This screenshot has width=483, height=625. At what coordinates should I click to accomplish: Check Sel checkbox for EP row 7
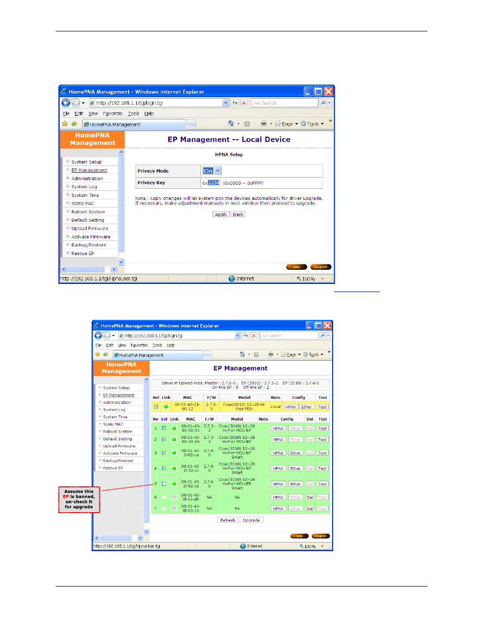pos(164,508)
